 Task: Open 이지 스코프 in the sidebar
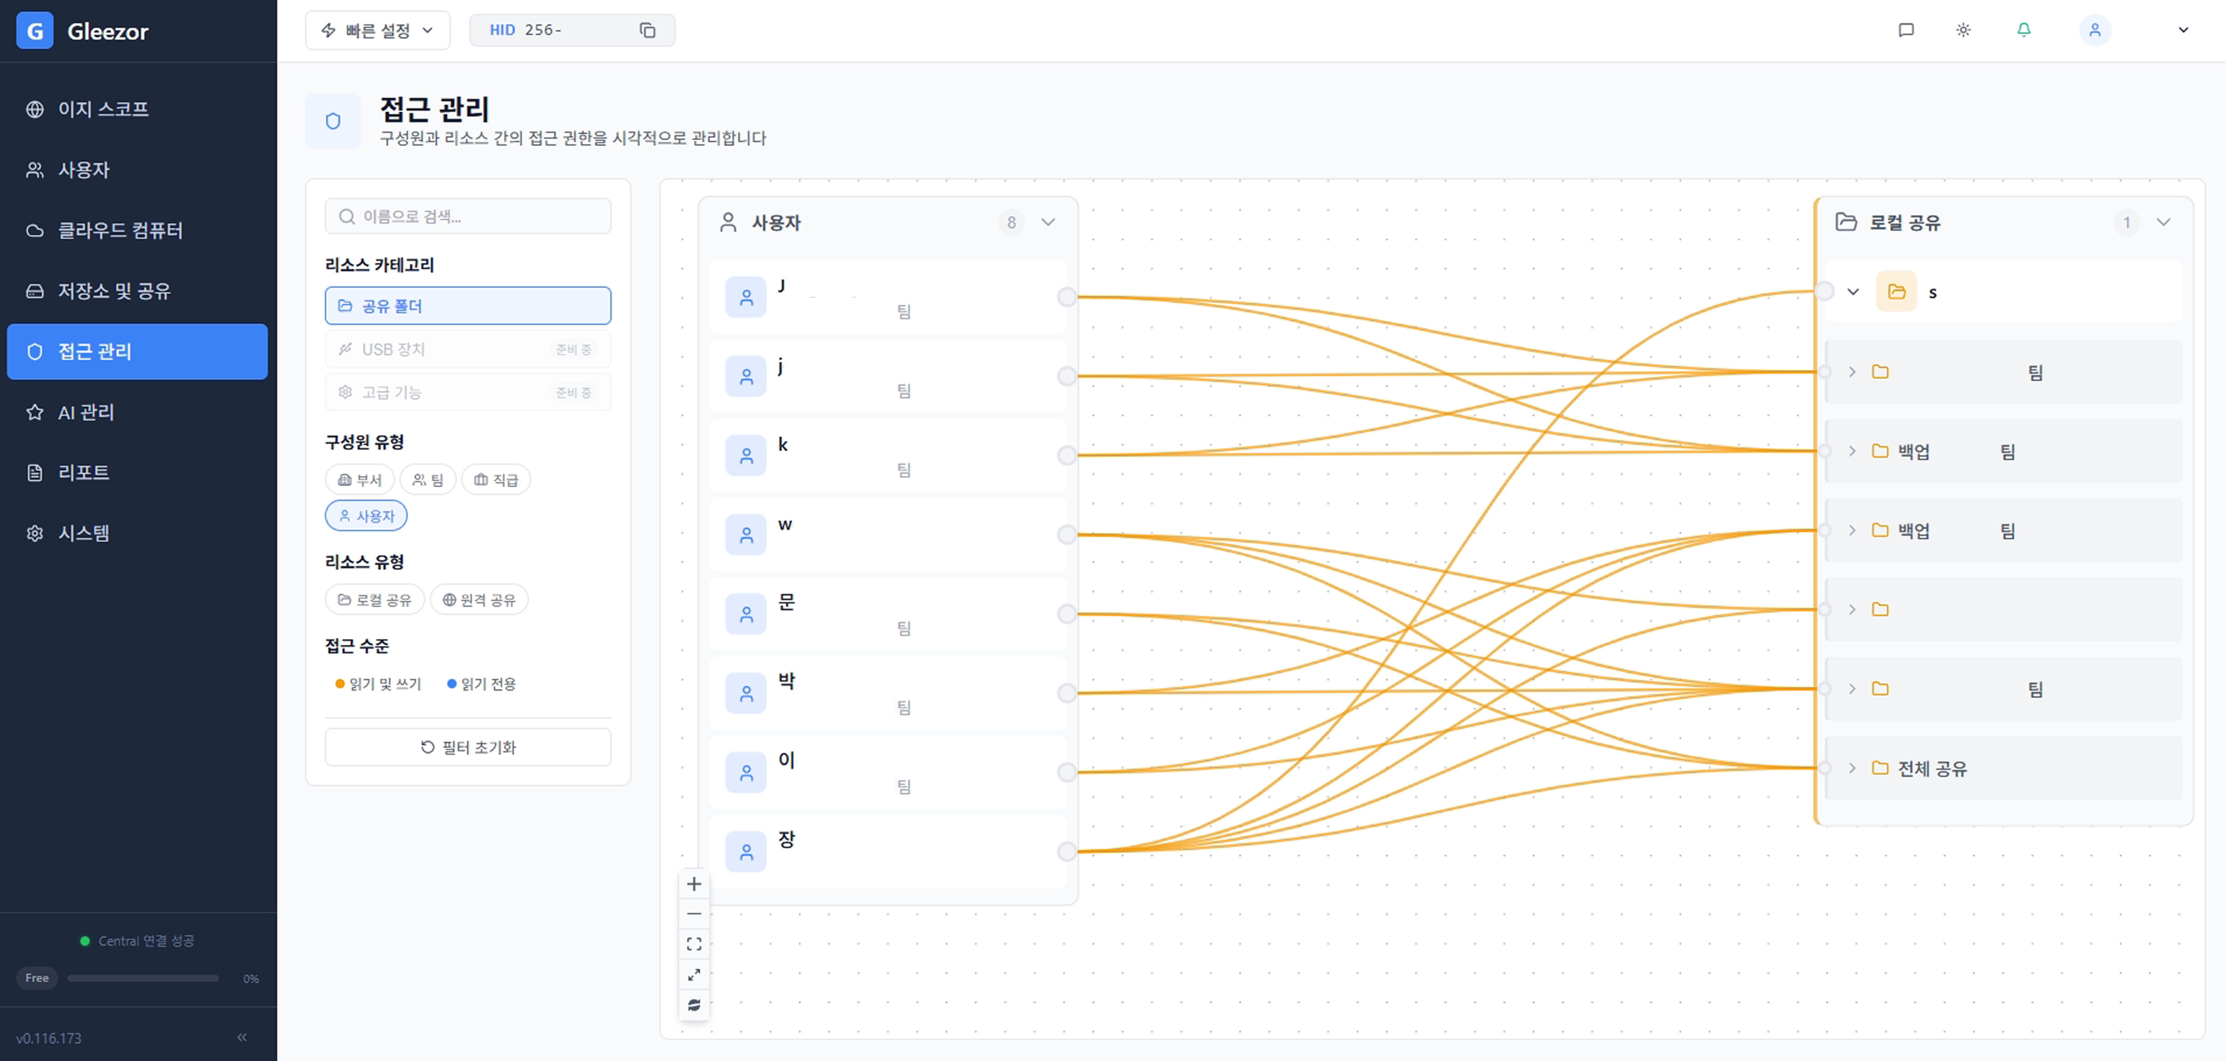click(137, 109)
